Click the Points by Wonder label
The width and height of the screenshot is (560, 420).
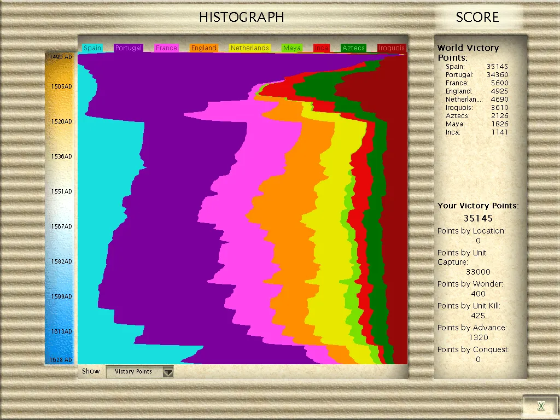pos(470,284)
